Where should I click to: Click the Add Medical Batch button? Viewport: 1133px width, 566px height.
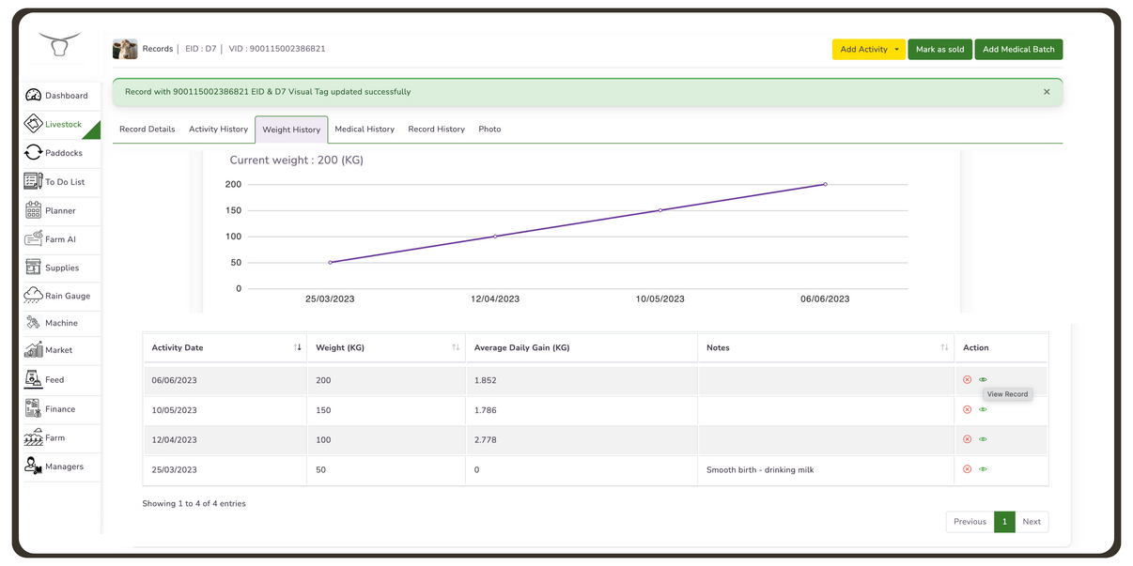[1018, 49]
